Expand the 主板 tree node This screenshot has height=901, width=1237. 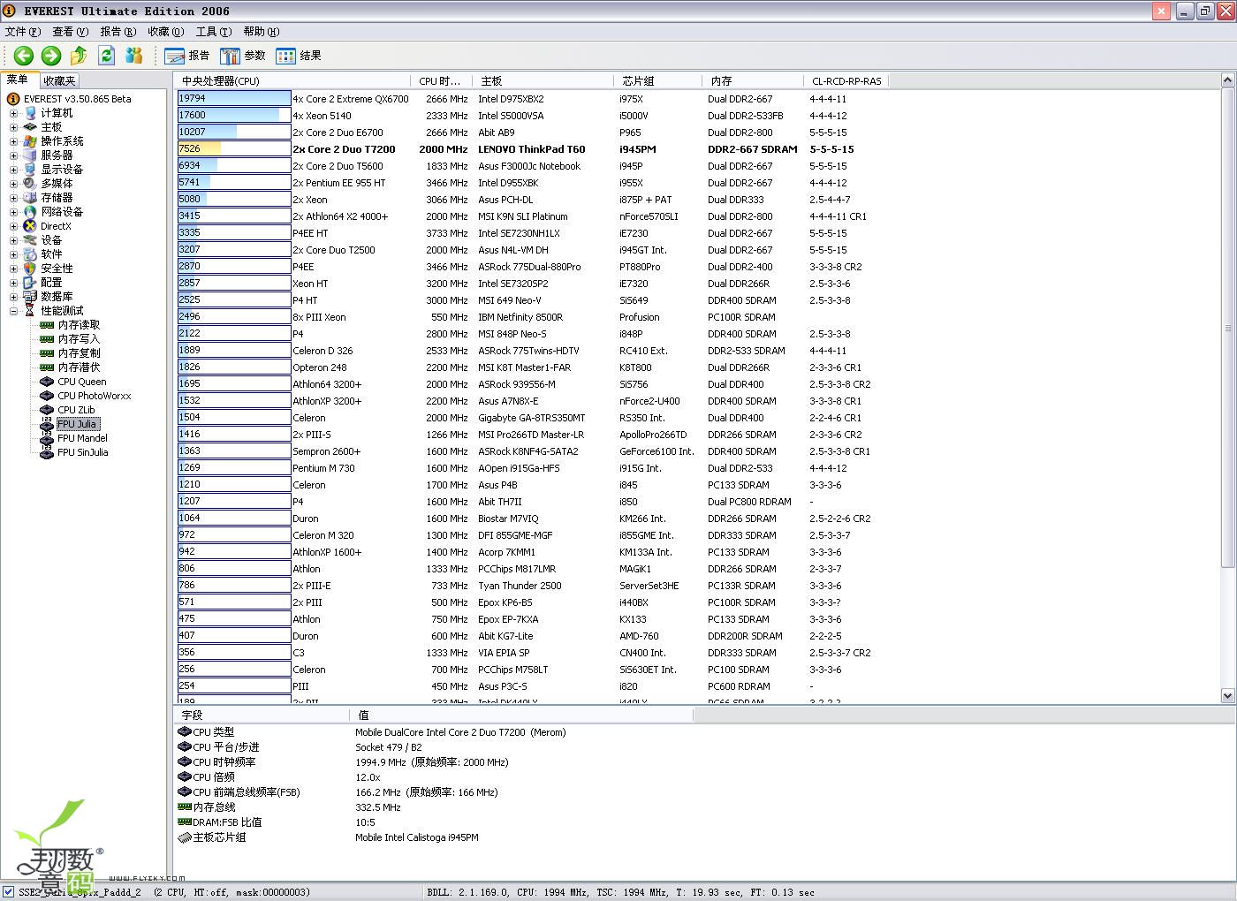point(13,127)
